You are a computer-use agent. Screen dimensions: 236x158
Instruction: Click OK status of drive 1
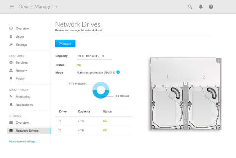tap(105, 121)
